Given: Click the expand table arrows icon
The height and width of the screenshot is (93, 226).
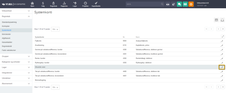Looking at the screenshot, I should click(223, 37).
